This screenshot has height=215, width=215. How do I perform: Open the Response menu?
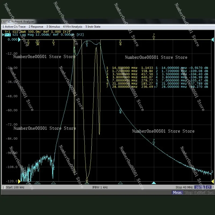pos(36,27)
